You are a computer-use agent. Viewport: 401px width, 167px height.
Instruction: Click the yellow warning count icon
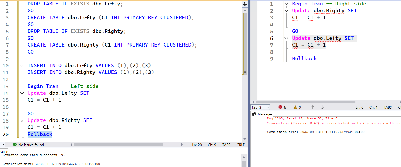[x=295, y=107]
